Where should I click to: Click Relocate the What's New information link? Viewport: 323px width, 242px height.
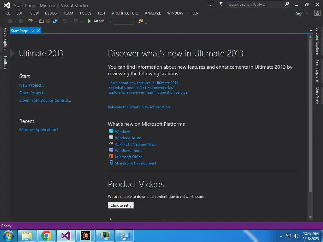pyautogui.click(x=139, y=107)
